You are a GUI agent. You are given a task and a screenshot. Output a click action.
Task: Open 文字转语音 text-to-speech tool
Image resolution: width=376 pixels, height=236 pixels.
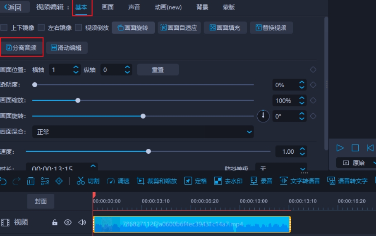click(x=300, y=181)
